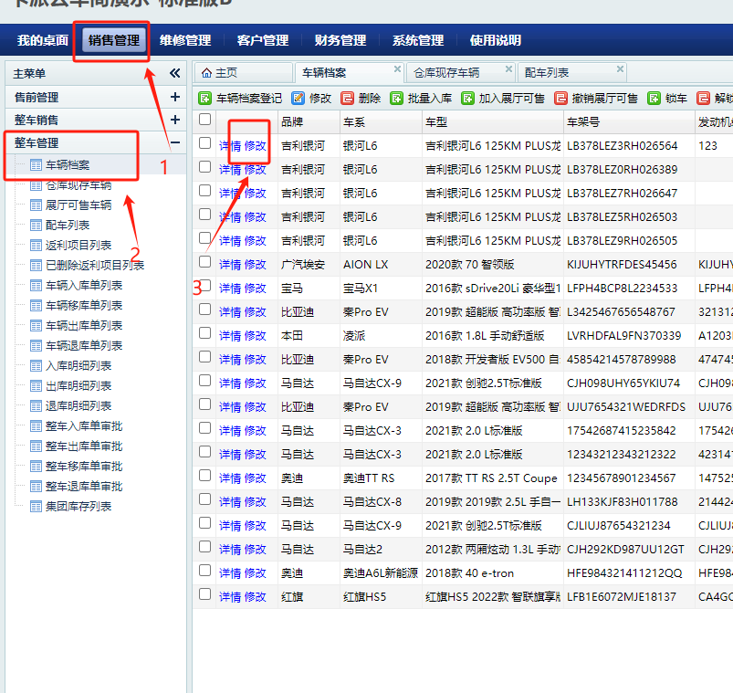Switch to the 仓库现存车辆 tab
Image resolution: width=733 pixels, height=693 pixels.
pyautogui.click(x=446, y=72)
